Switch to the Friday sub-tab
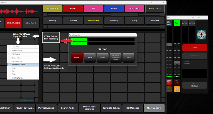This screenshot has height=114, width=213. tap(134, 21)
